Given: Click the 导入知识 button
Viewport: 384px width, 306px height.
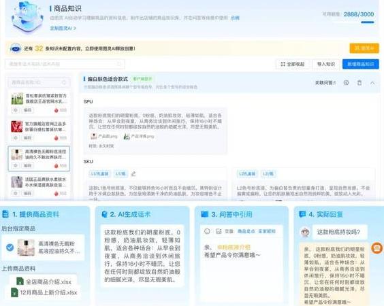Looking at the screenshot, I should pos(326,64).
